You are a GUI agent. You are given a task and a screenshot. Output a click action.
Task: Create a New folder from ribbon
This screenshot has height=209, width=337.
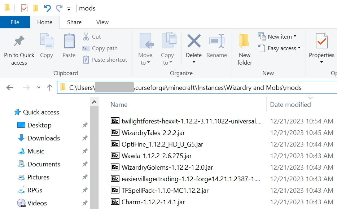click(x=245, y=49)
